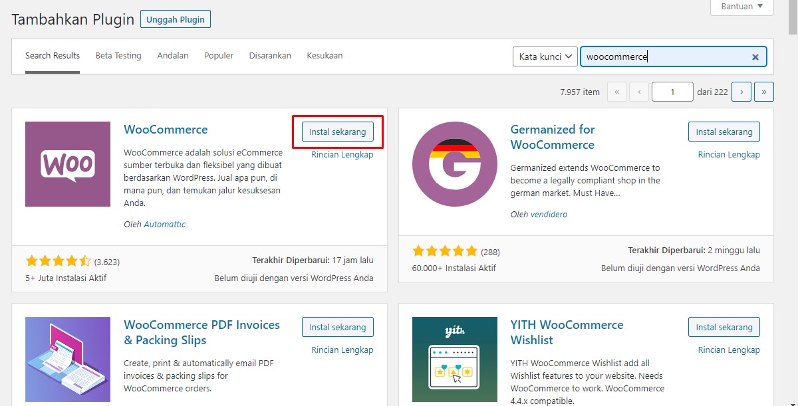
Task: Go to the previous results page
Action: coord(639,92)
